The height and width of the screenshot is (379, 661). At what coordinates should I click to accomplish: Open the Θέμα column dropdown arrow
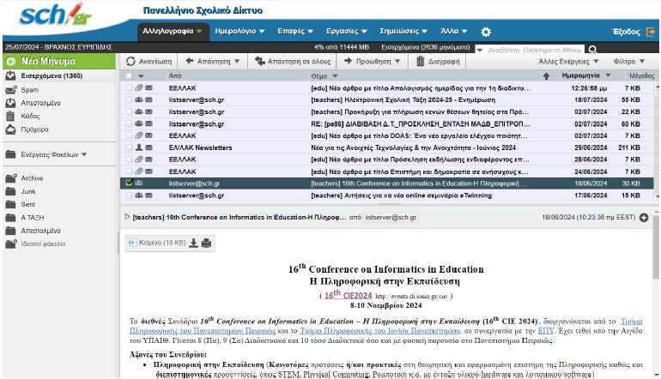coord(335,76)
